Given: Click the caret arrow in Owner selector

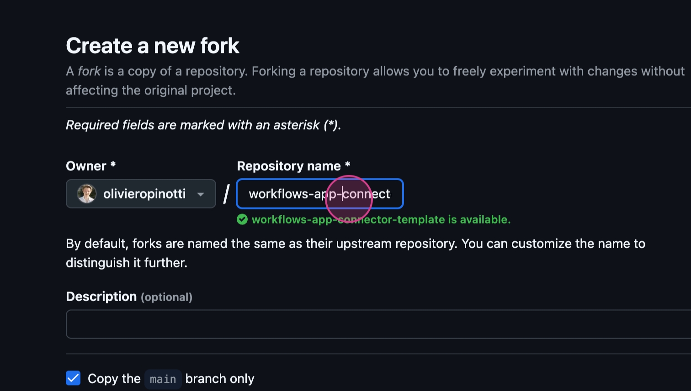Looking at the screenshot, I should point(201,194).
